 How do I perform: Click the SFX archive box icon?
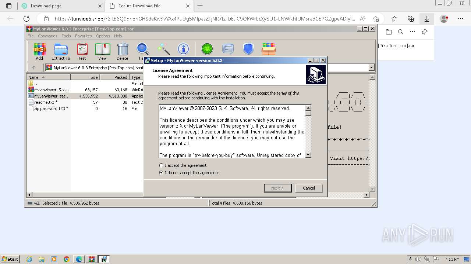[x=269, y=49]
